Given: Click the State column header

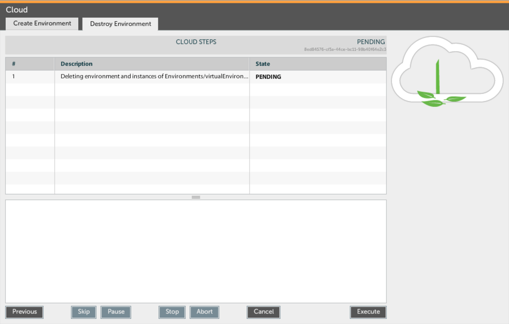Looking at the screenshot, I should 317,64.
